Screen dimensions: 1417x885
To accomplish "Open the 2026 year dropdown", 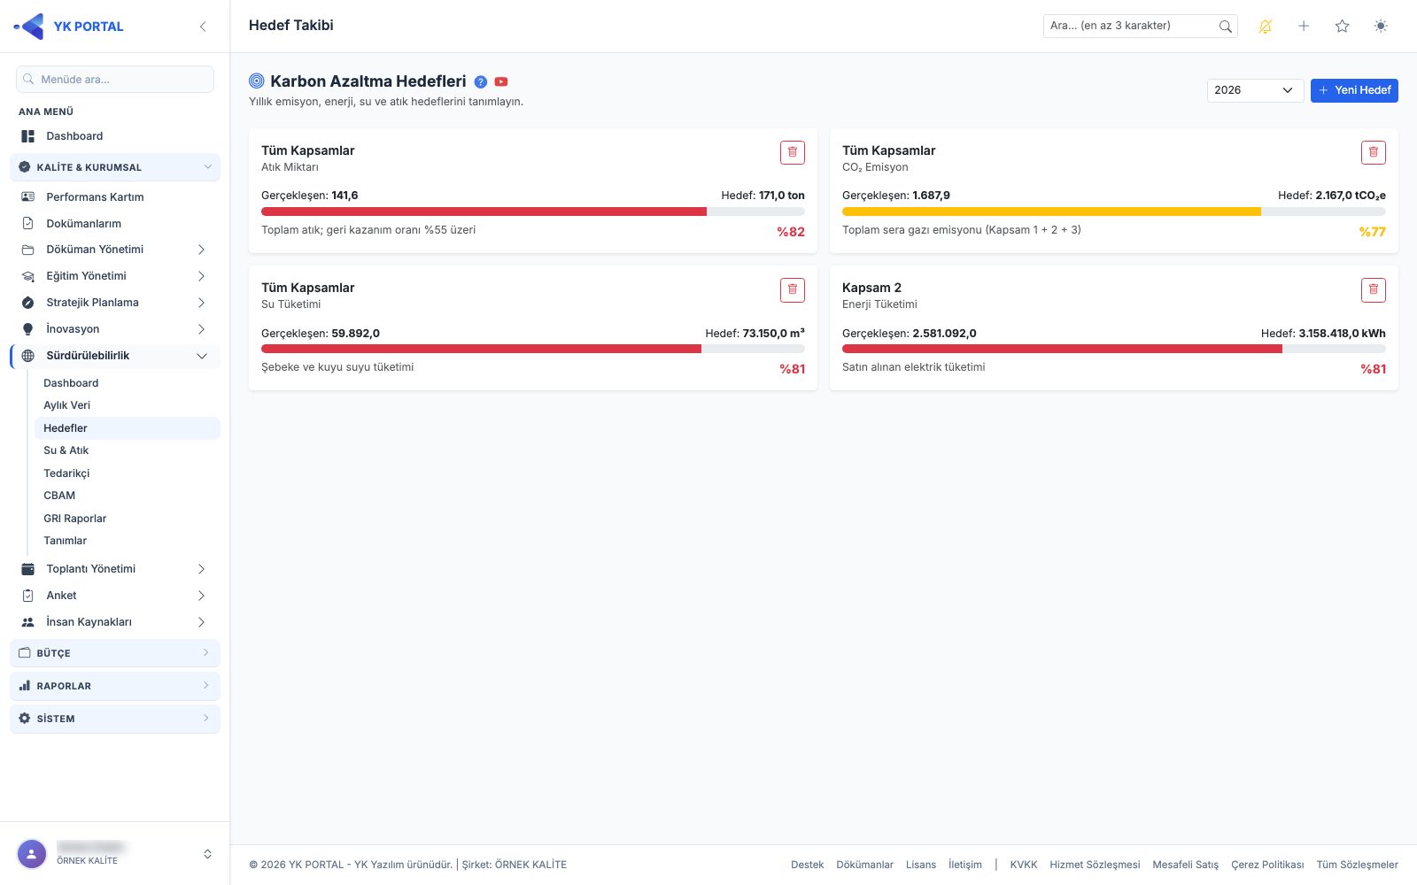I will pos(1255,90).
